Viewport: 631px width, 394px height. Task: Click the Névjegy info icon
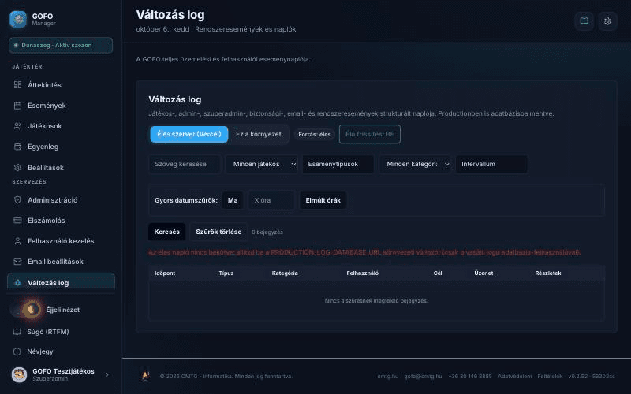point(17,351)
